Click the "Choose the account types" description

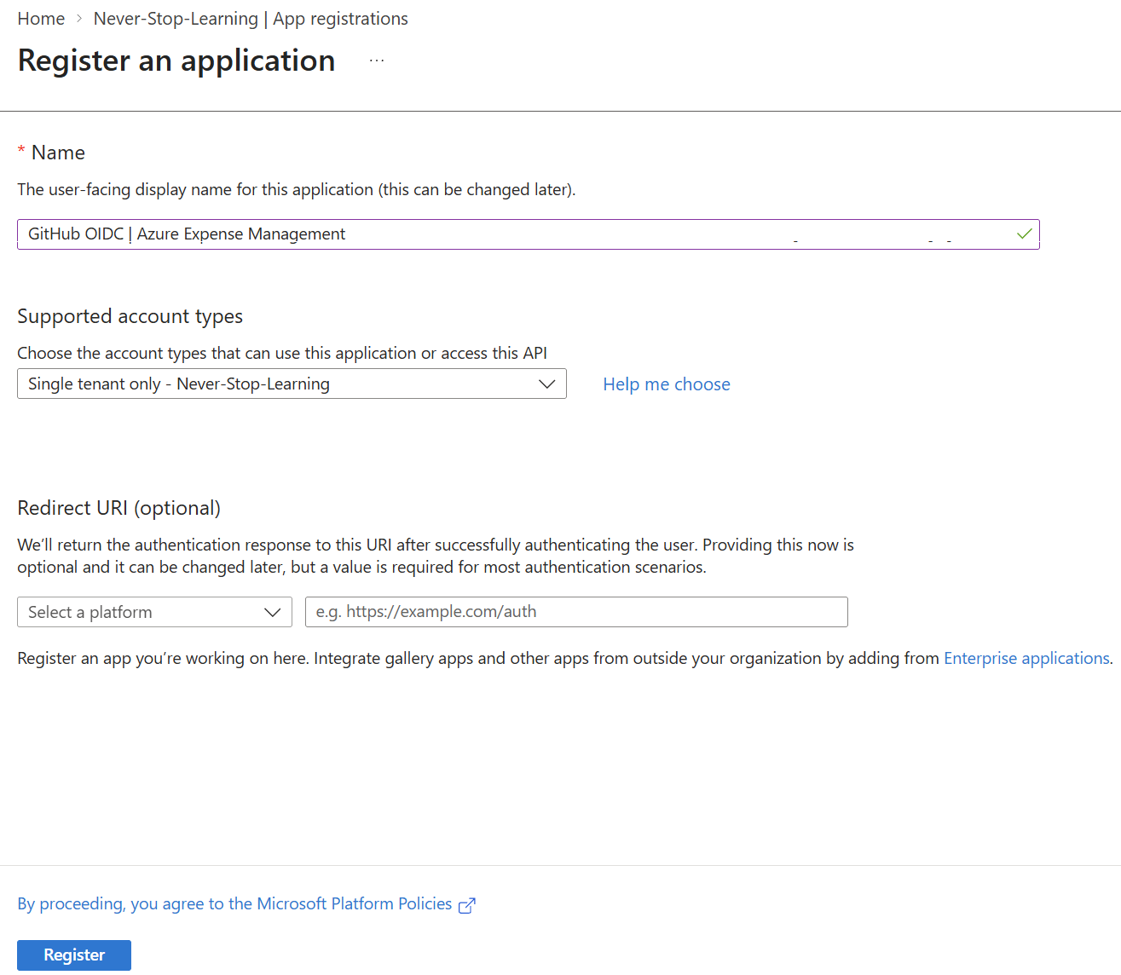tap(282, 353)
